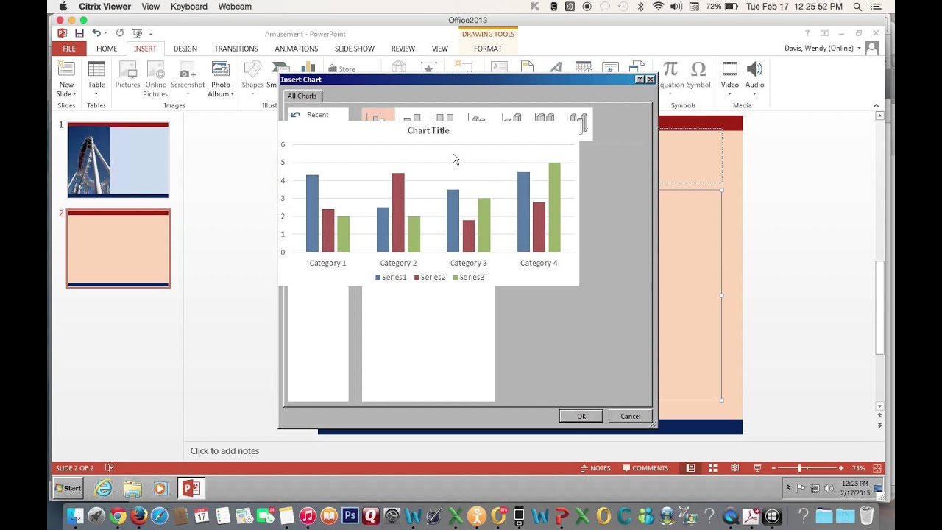Switch to Normal view in status bar
This screenshot has width=942, height=530.
[690, 468]
